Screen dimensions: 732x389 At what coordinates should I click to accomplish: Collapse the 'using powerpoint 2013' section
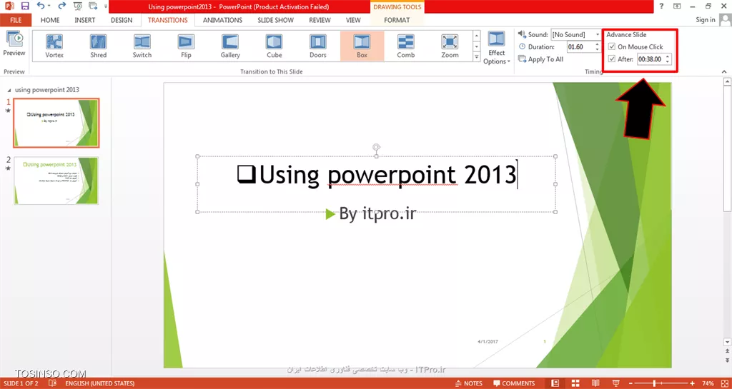tap(10, 90)
